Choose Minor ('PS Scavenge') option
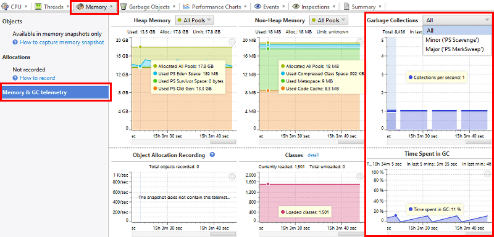 point(457,40)
